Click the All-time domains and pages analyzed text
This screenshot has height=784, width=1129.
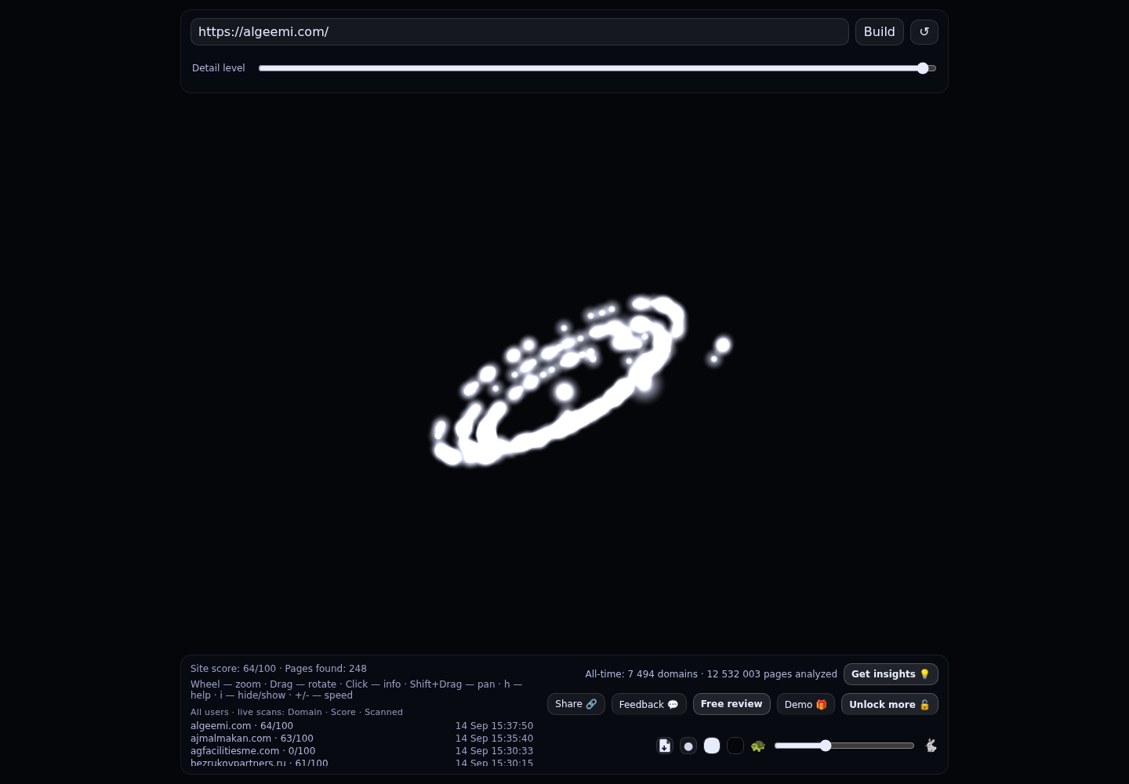pyautogui.click(x=711, y=674)
